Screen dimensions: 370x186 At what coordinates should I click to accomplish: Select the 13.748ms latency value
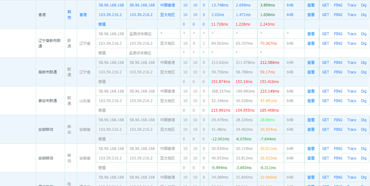click(220, 5)
